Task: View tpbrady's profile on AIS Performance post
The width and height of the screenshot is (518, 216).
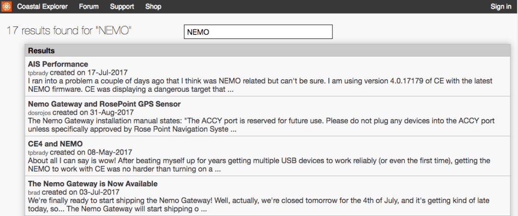Action: (x=38, y=72)
